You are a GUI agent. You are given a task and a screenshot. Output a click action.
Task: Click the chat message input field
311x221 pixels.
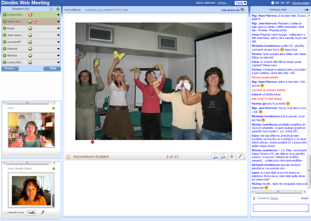(280, 208)
